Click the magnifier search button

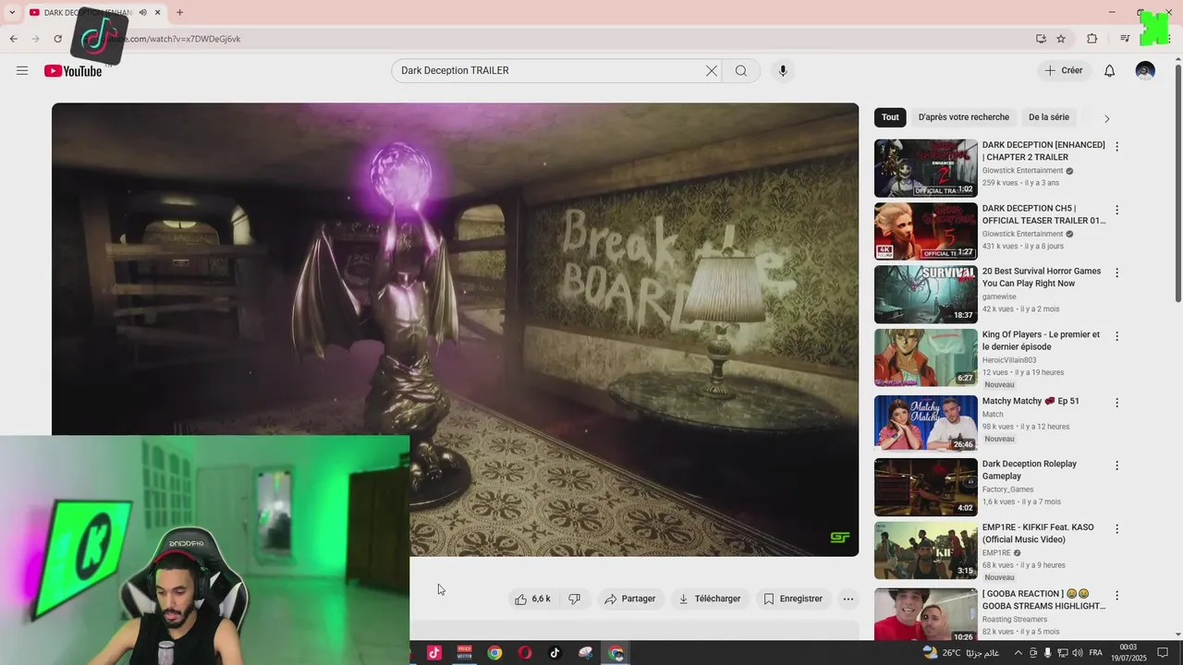pyautogui.click(x=740, y=71)
